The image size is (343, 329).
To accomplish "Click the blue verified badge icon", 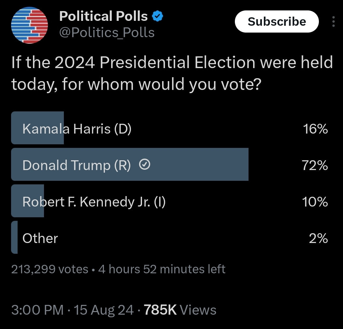I will pyautogui.click(x=157, y=16).
